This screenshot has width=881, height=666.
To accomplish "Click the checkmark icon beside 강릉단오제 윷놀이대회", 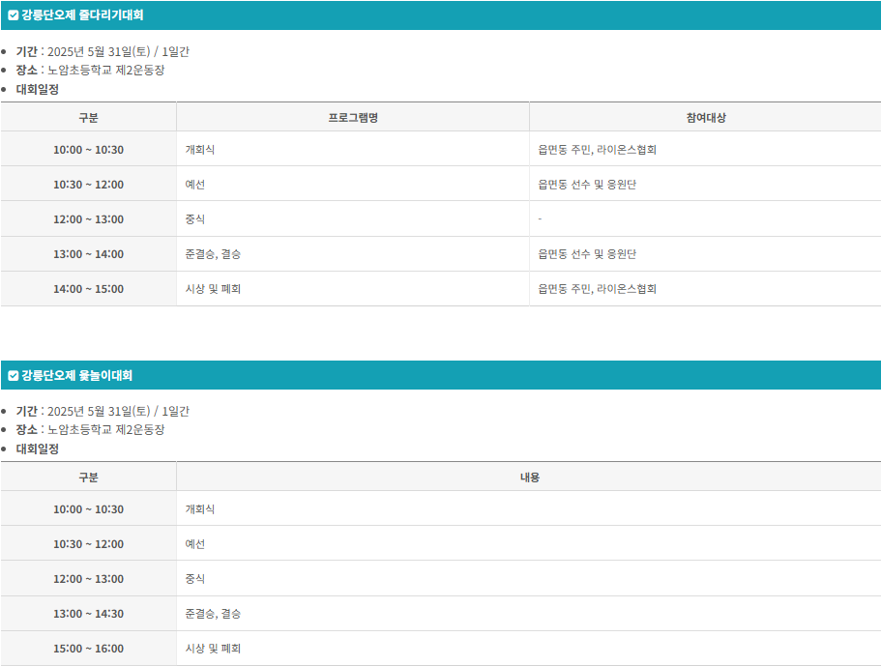I will click(13, 376).
